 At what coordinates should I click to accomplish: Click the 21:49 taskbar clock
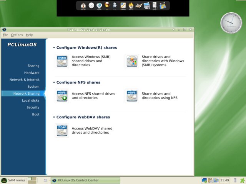click(x=224, y=180)
